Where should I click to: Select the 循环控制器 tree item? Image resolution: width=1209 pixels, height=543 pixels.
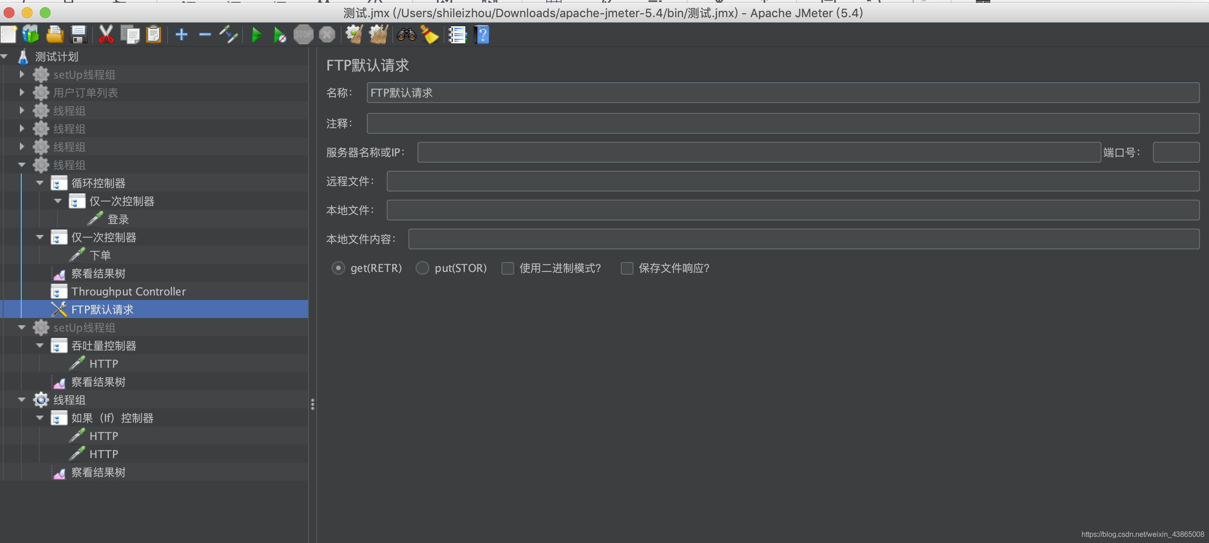tap(98, 183)
